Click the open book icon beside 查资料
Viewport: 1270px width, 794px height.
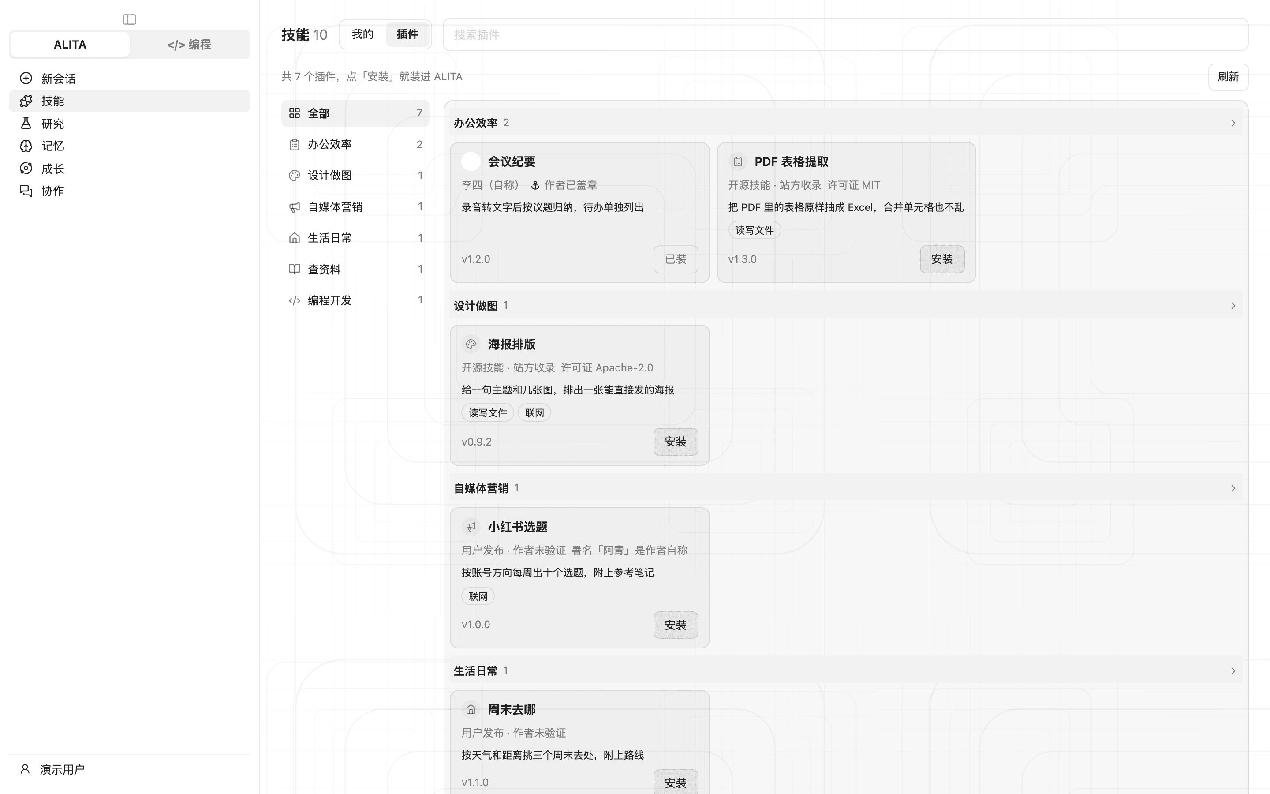(295, 269)
